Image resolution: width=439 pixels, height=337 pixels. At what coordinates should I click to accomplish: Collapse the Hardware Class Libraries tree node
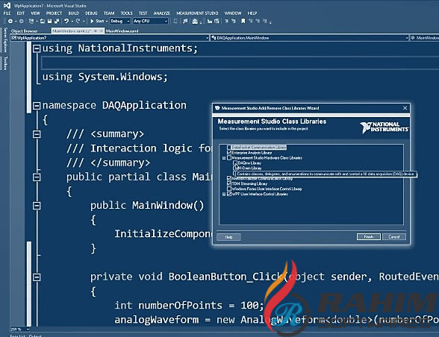(224, 158)
